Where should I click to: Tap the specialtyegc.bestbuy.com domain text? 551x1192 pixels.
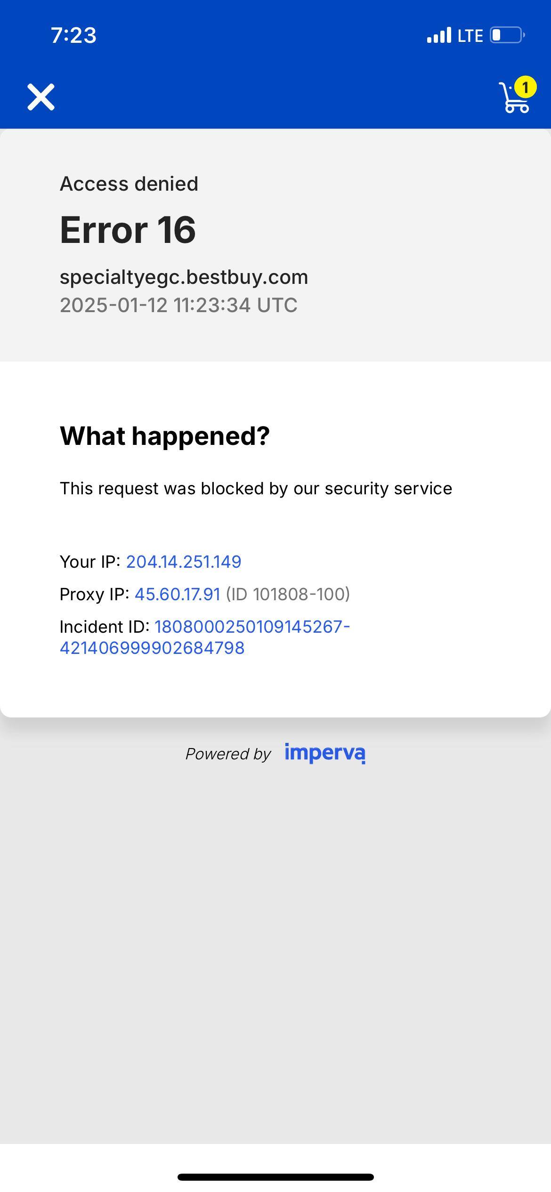pos(184,277)
